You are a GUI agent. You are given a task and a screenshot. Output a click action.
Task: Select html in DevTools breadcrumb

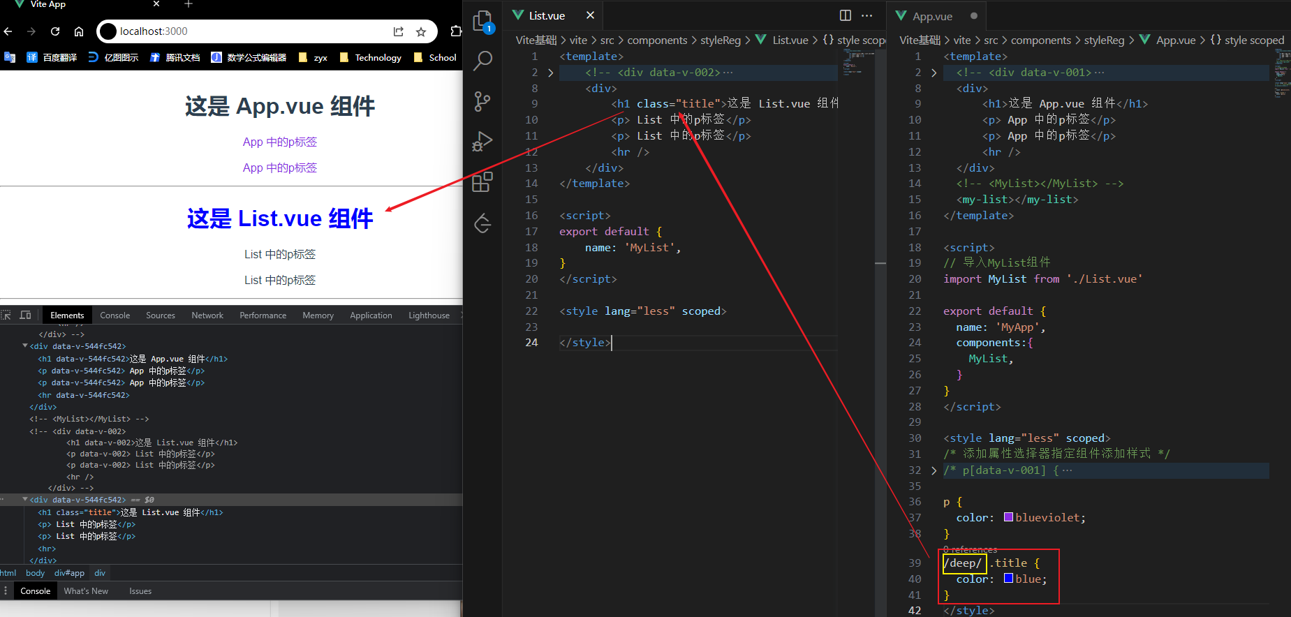click(8, 573)
